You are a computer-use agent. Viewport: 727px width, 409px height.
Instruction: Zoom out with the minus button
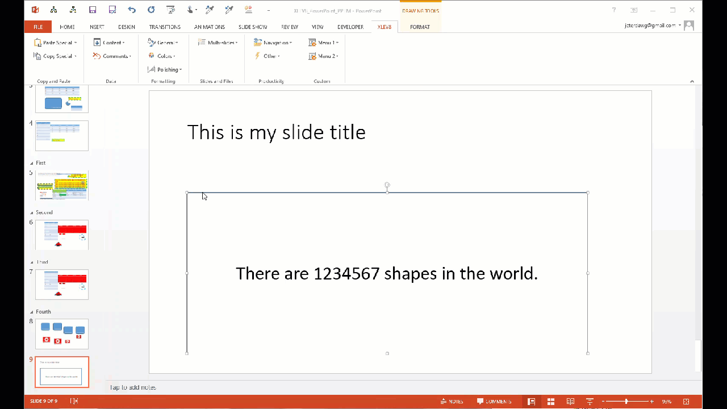point(603,402)
